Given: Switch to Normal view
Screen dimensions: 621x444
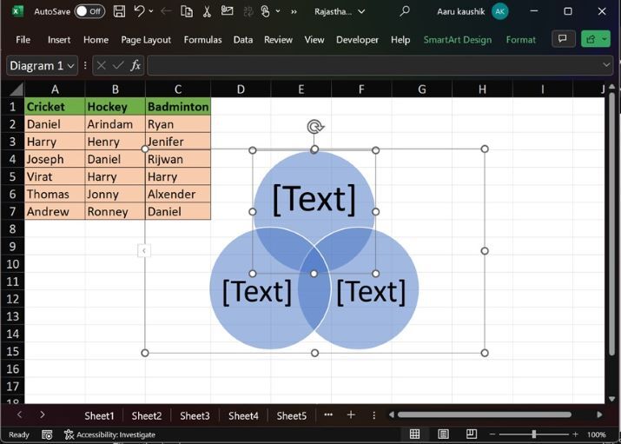Looking at the screenshot, I should pos(414,434).
